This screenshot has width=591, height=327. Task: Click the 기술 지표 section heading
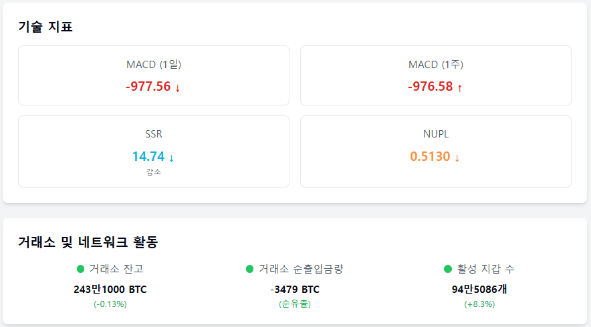pos(45,27)
